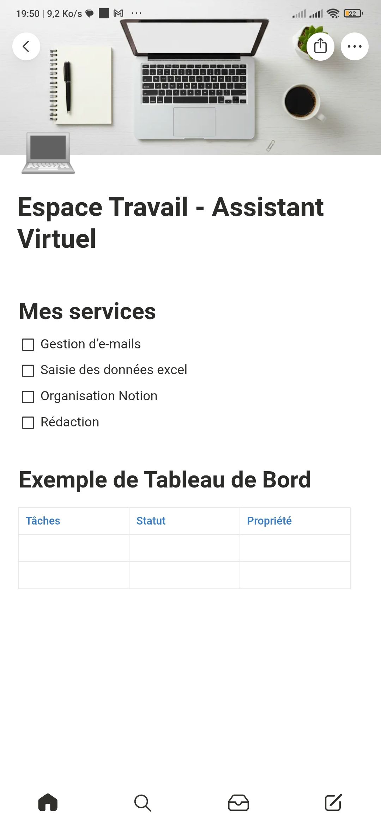The height and width of the screenshot is (826, 381).
Task: Open Search from bottom navigation
Action: pos(143,803)
